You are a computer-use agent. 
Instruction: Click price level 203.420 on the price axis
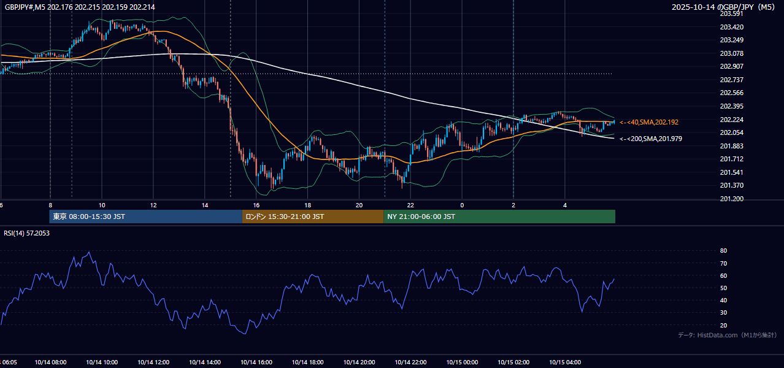click(731, 27)
